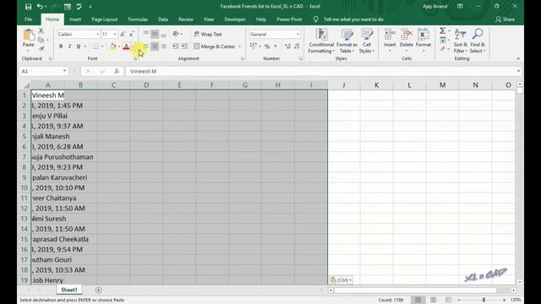The height and width of the screenshot is (304, 541).
Task: Activate the Format Painter brush
Action: pos(41,49)
